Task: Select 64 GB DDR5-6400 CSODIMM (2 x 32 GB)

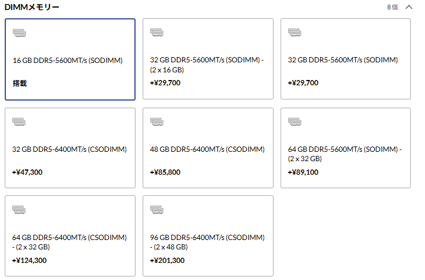Action: point(70,241)
